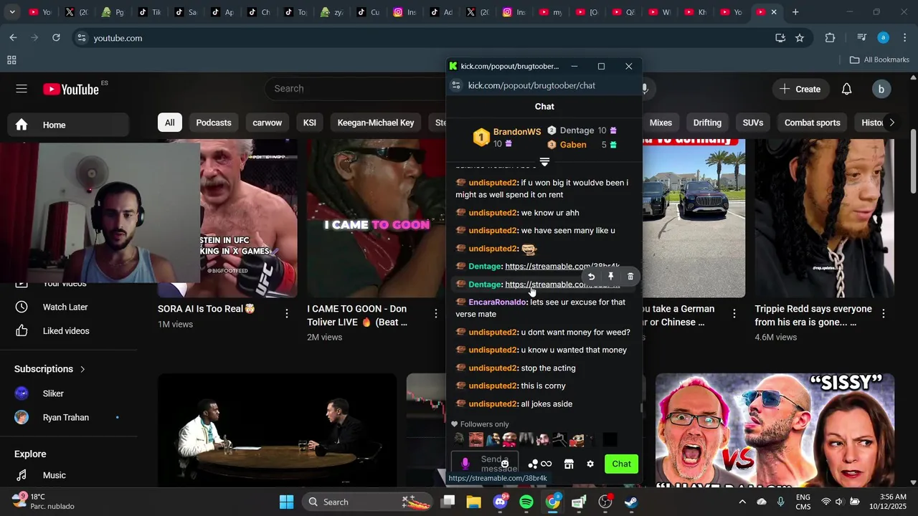Click the green Chat send button

tap(621, 464)
